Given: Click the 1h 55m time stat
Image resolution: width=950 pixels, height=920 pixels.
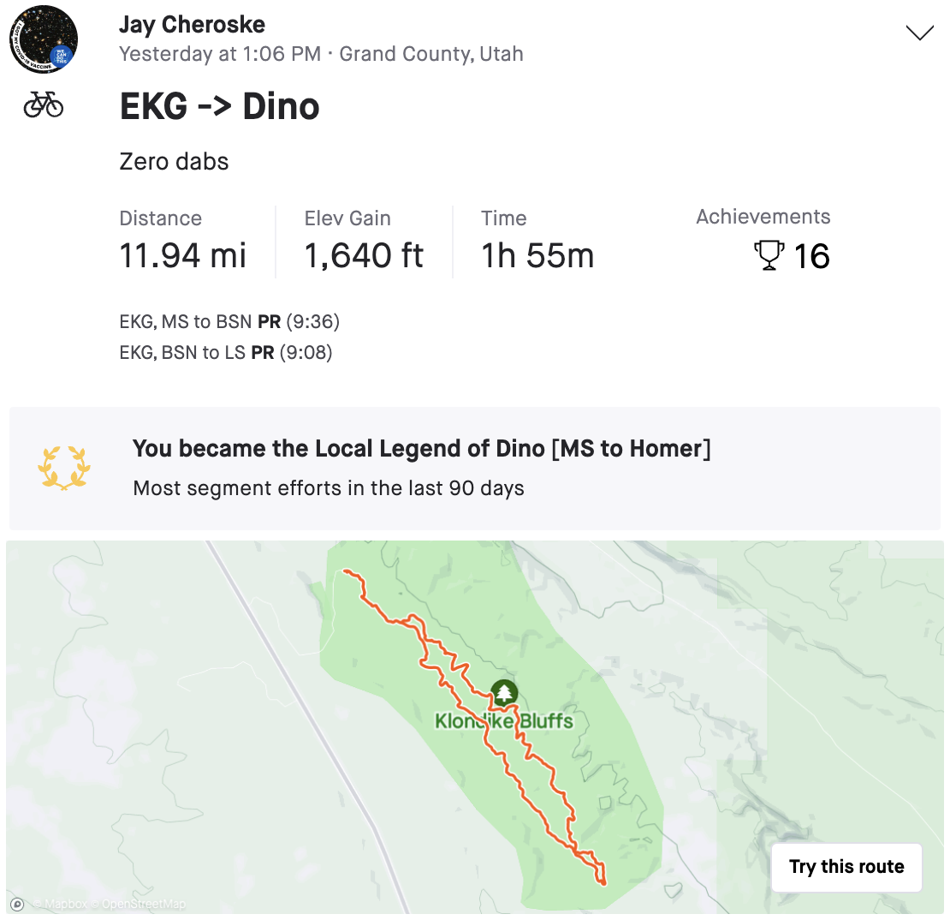Looking at the screenshot, I should 537,255.
